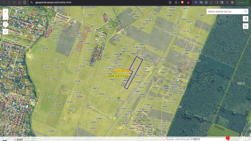
Task: Zoom out the map with minus button
Action: 5,17
